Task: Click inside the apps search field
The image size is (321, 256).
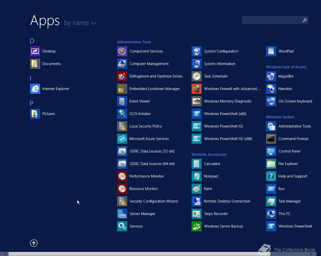Action: click(x=271, y=20)
